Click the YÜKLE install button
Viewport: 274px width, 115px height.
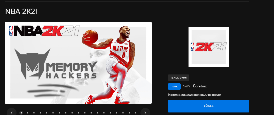208,106
